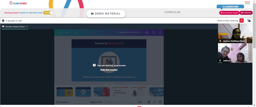Open the Canva help question icon

160,102
